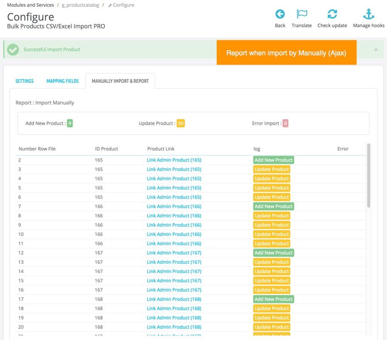Open Link Admin Product (166) in row 11
The height and width of the screenshot is (340, 387).
(x=174, y=244)
